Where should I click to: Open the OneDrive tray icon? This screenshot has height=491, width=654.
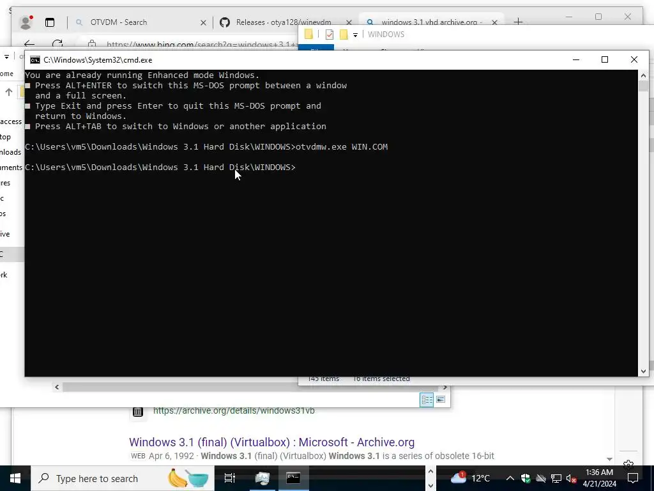(x=540, y=478)
